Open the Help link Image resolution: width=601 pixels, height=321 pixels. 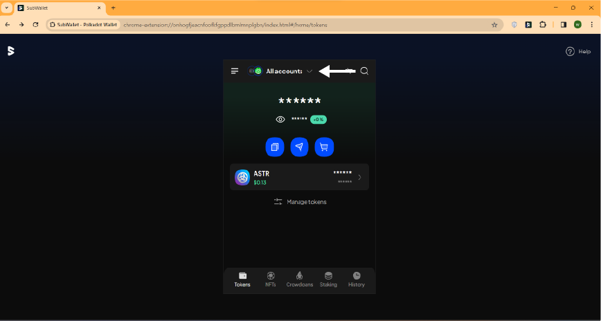578,51
